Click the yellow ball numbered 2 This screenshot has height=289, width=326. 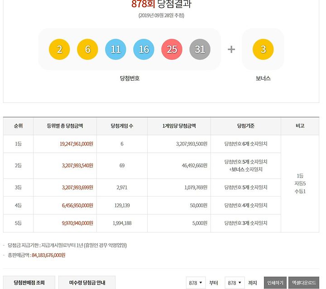[59, 49]
